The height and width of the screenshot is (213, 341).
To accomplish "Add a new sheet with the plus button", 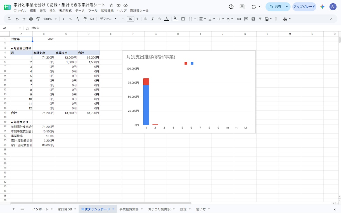I will coord(14,209).
